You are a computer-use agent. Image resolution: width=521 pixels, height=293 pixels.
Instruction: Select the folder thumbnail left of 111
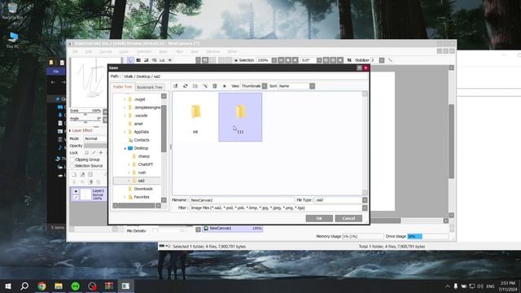(x=195, y=117)
